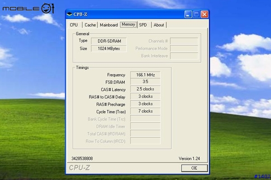
Task: Click the RAS# Precharge label
Action: pyautogui.click(x=111, y=104)
